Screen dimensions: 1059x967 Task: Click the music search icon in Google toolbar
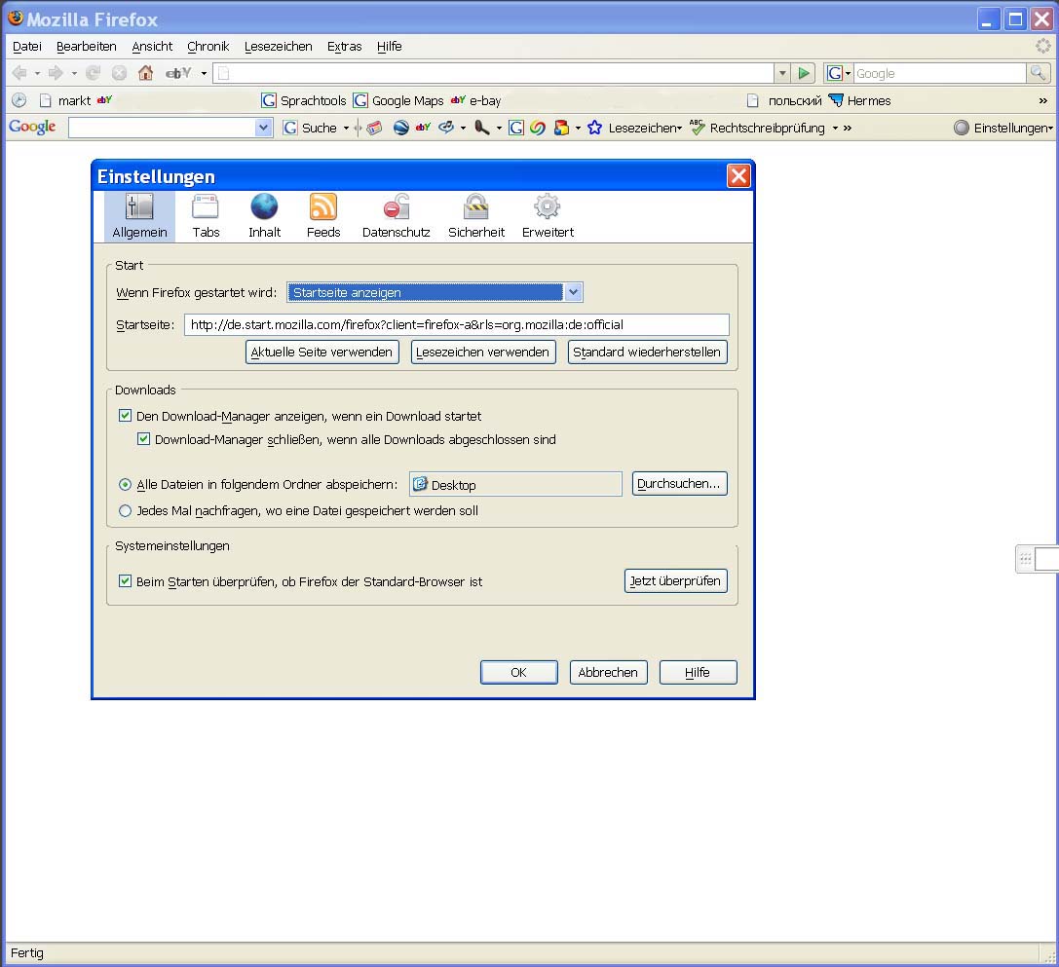coord(446,127)
